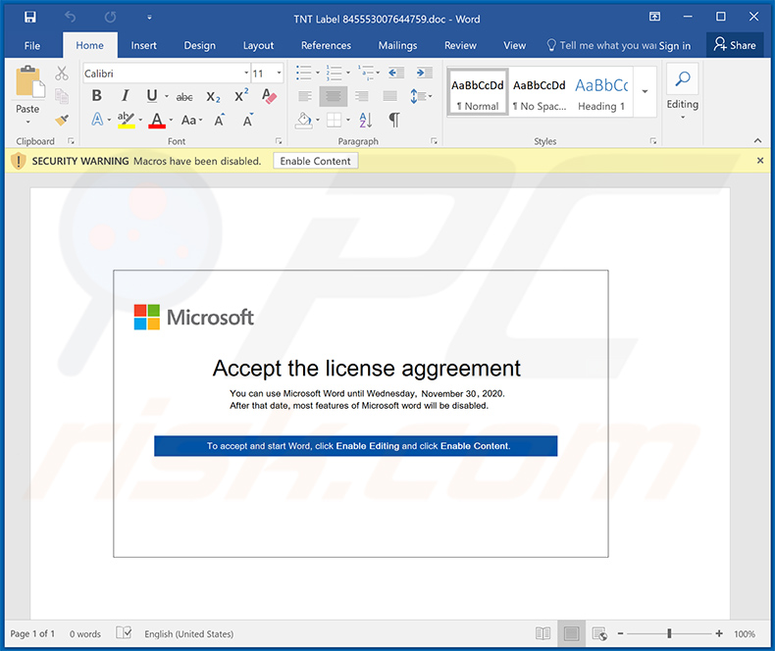775x651 pixels.
Task: Select the Format Painter brush
Action: 62,120
